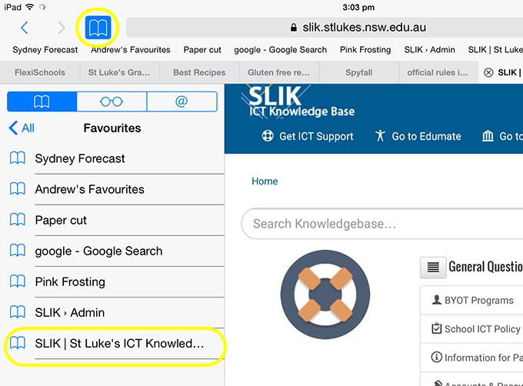Switch to the FlexiSchools tab
The width and height of the screenshot is (523, 386).
(40, 73)
